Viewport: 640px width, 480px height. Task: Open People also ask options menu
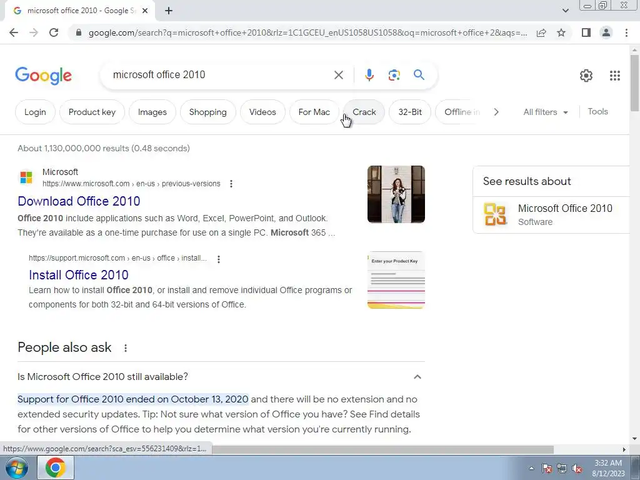[x=125, y=347]
